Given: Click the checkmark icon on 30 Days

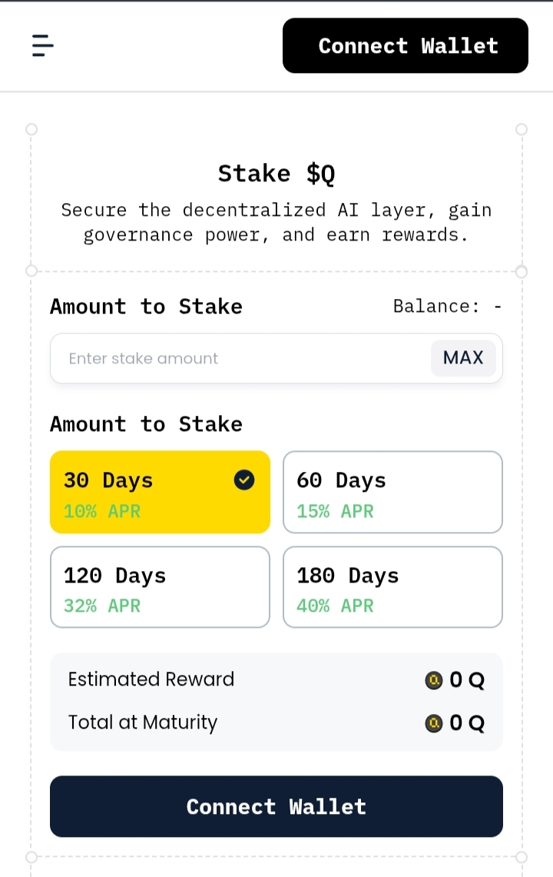Looking at the screenshot, I should (x=244, y=480).
